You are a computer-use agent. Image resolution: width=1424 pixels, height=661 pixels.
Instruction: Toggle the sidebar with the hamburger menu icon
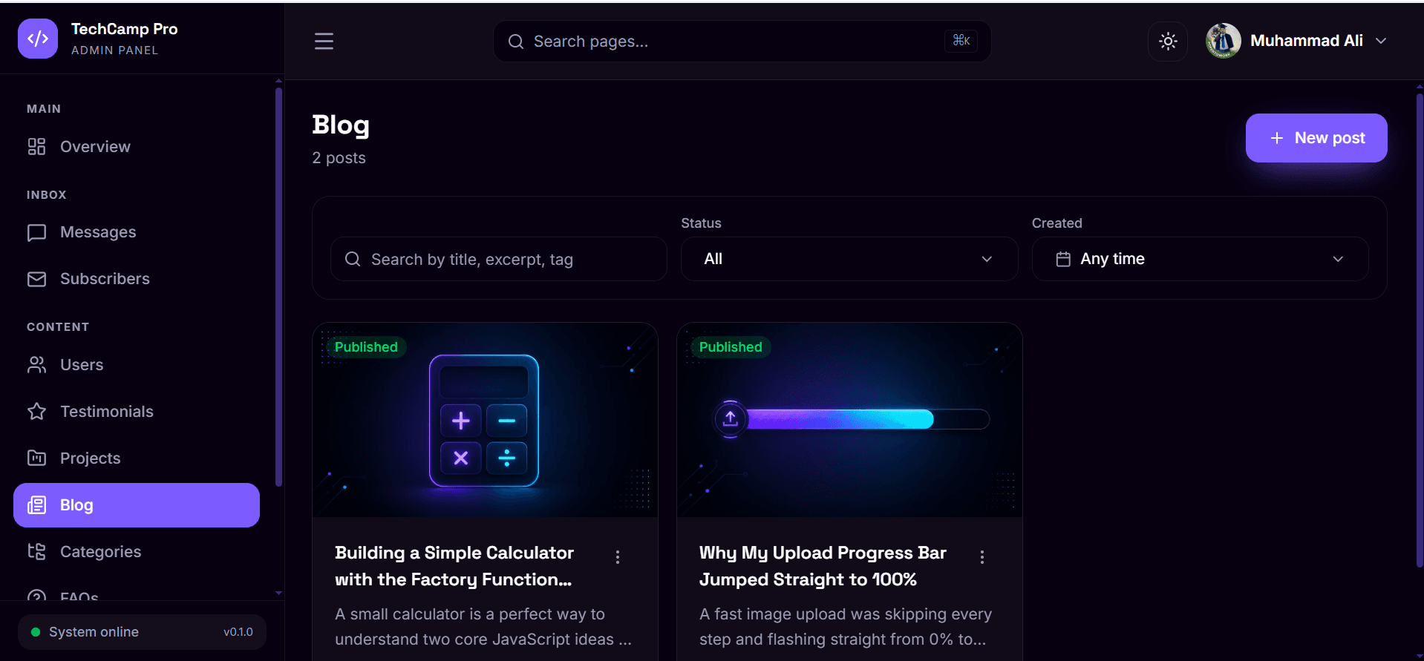324,41
